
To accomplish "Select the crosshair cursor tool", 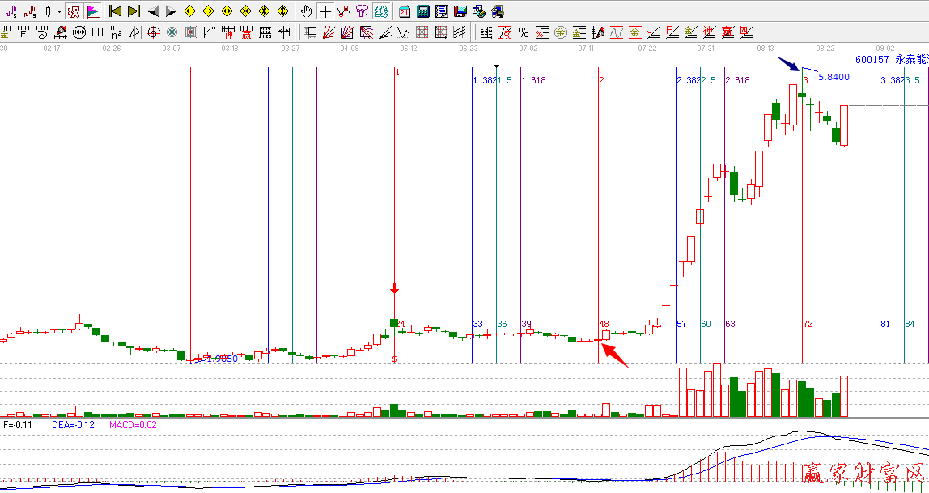I will pyautogui.click(x=325, y=11).
